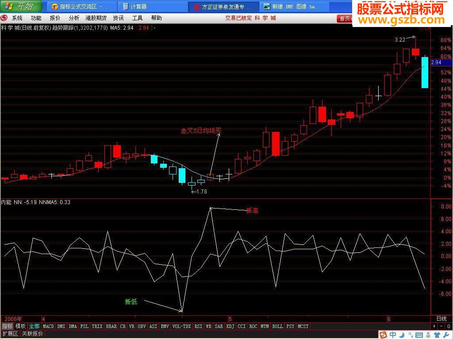Open the 工具 menu
The height and width of the screenshot is (340, 453).
[137, 18]
